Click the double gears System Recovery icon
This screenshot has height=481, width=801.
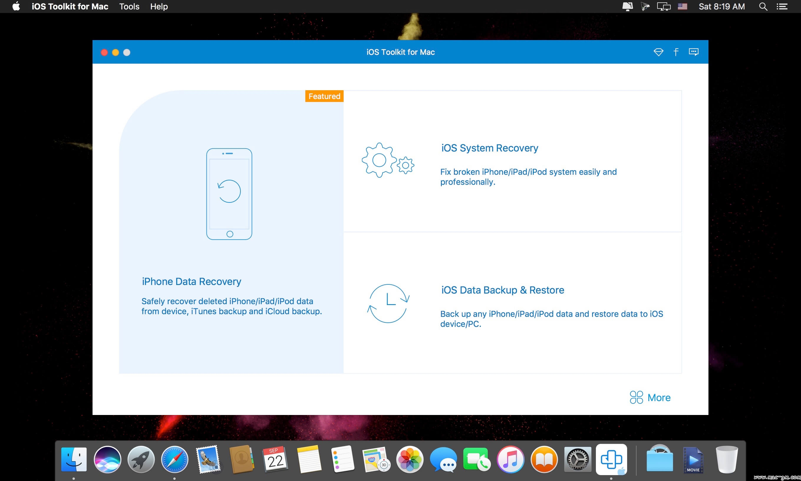tap(388, 160)
